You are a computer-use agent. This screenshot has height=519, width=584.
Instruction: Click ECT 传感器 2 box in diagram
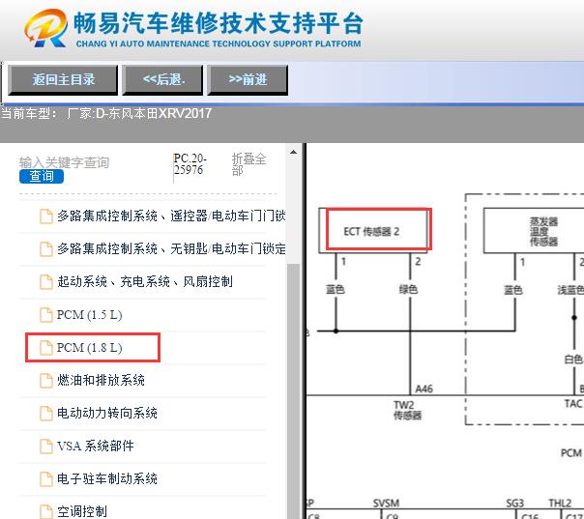point(373,231)
